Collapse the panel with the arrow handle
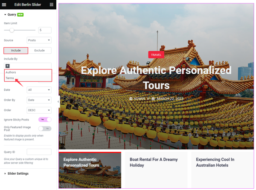The height and width of the screenshot is (190, 256). [58, 102]
